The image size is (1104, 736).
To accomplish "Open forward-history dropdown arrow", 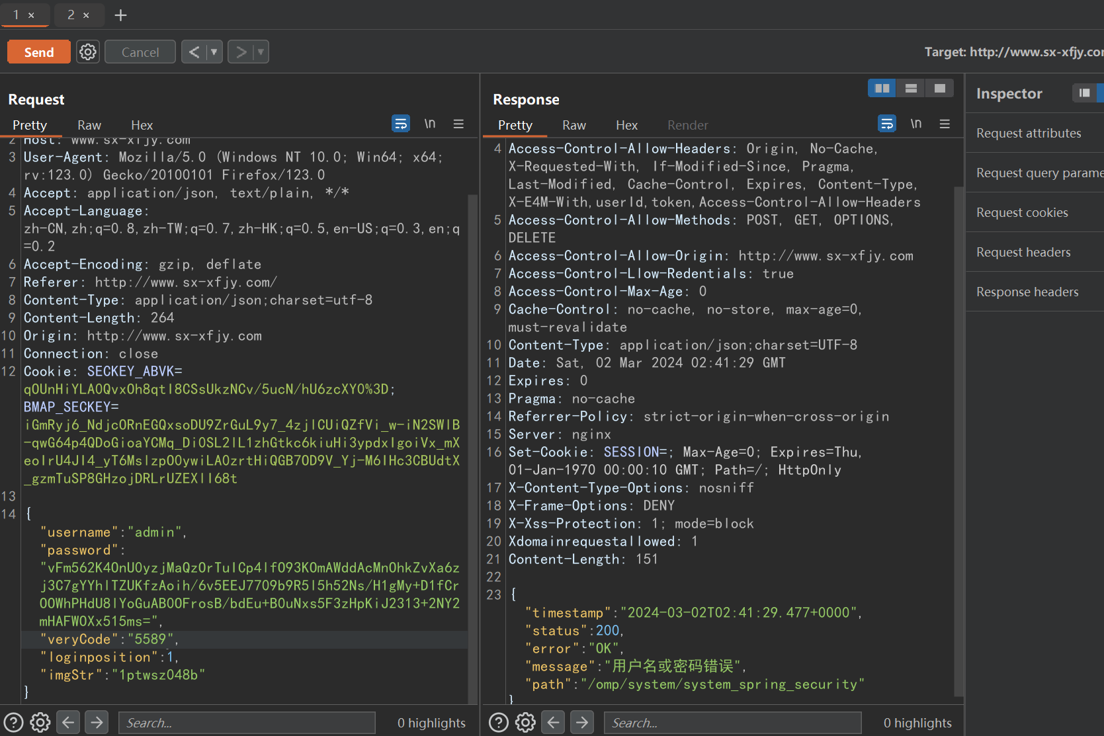I will tap(261, 52).
